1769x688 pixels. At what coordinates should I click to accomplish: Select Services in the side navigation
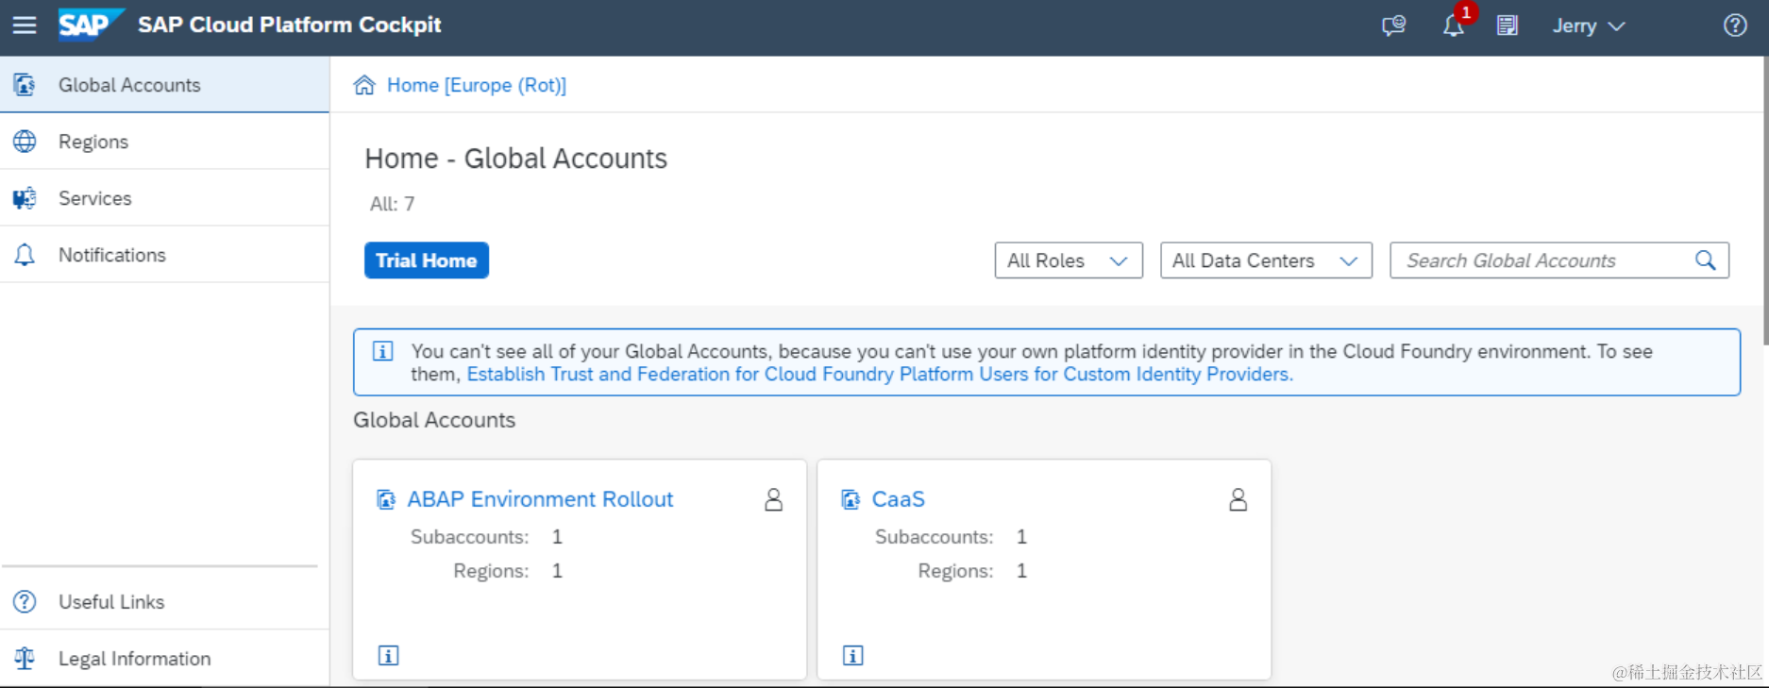click(x=94, y=198)
